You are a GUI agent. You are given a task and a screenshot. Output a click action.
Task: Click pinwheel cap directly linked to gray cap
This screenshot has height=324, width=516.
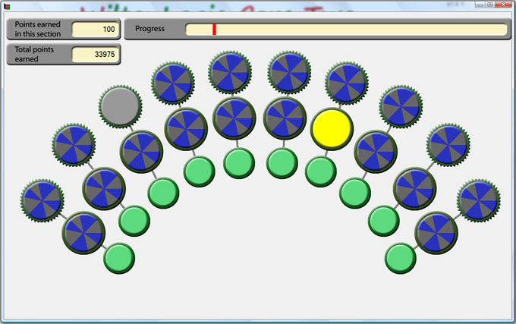(141, 151)
